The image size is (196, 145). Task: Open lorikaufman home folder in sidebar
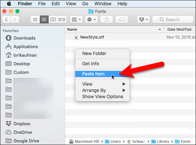tap(25, 55)
